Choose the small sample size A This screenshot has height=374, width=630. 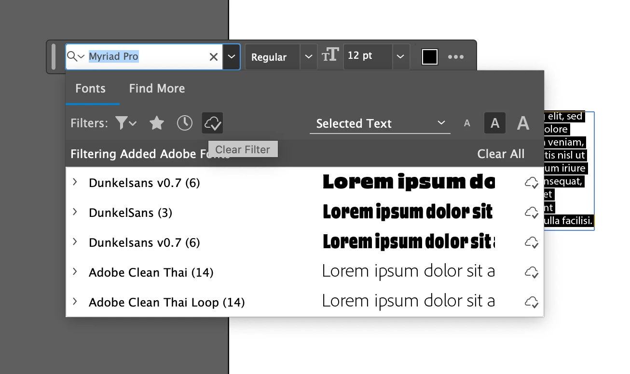467,123
